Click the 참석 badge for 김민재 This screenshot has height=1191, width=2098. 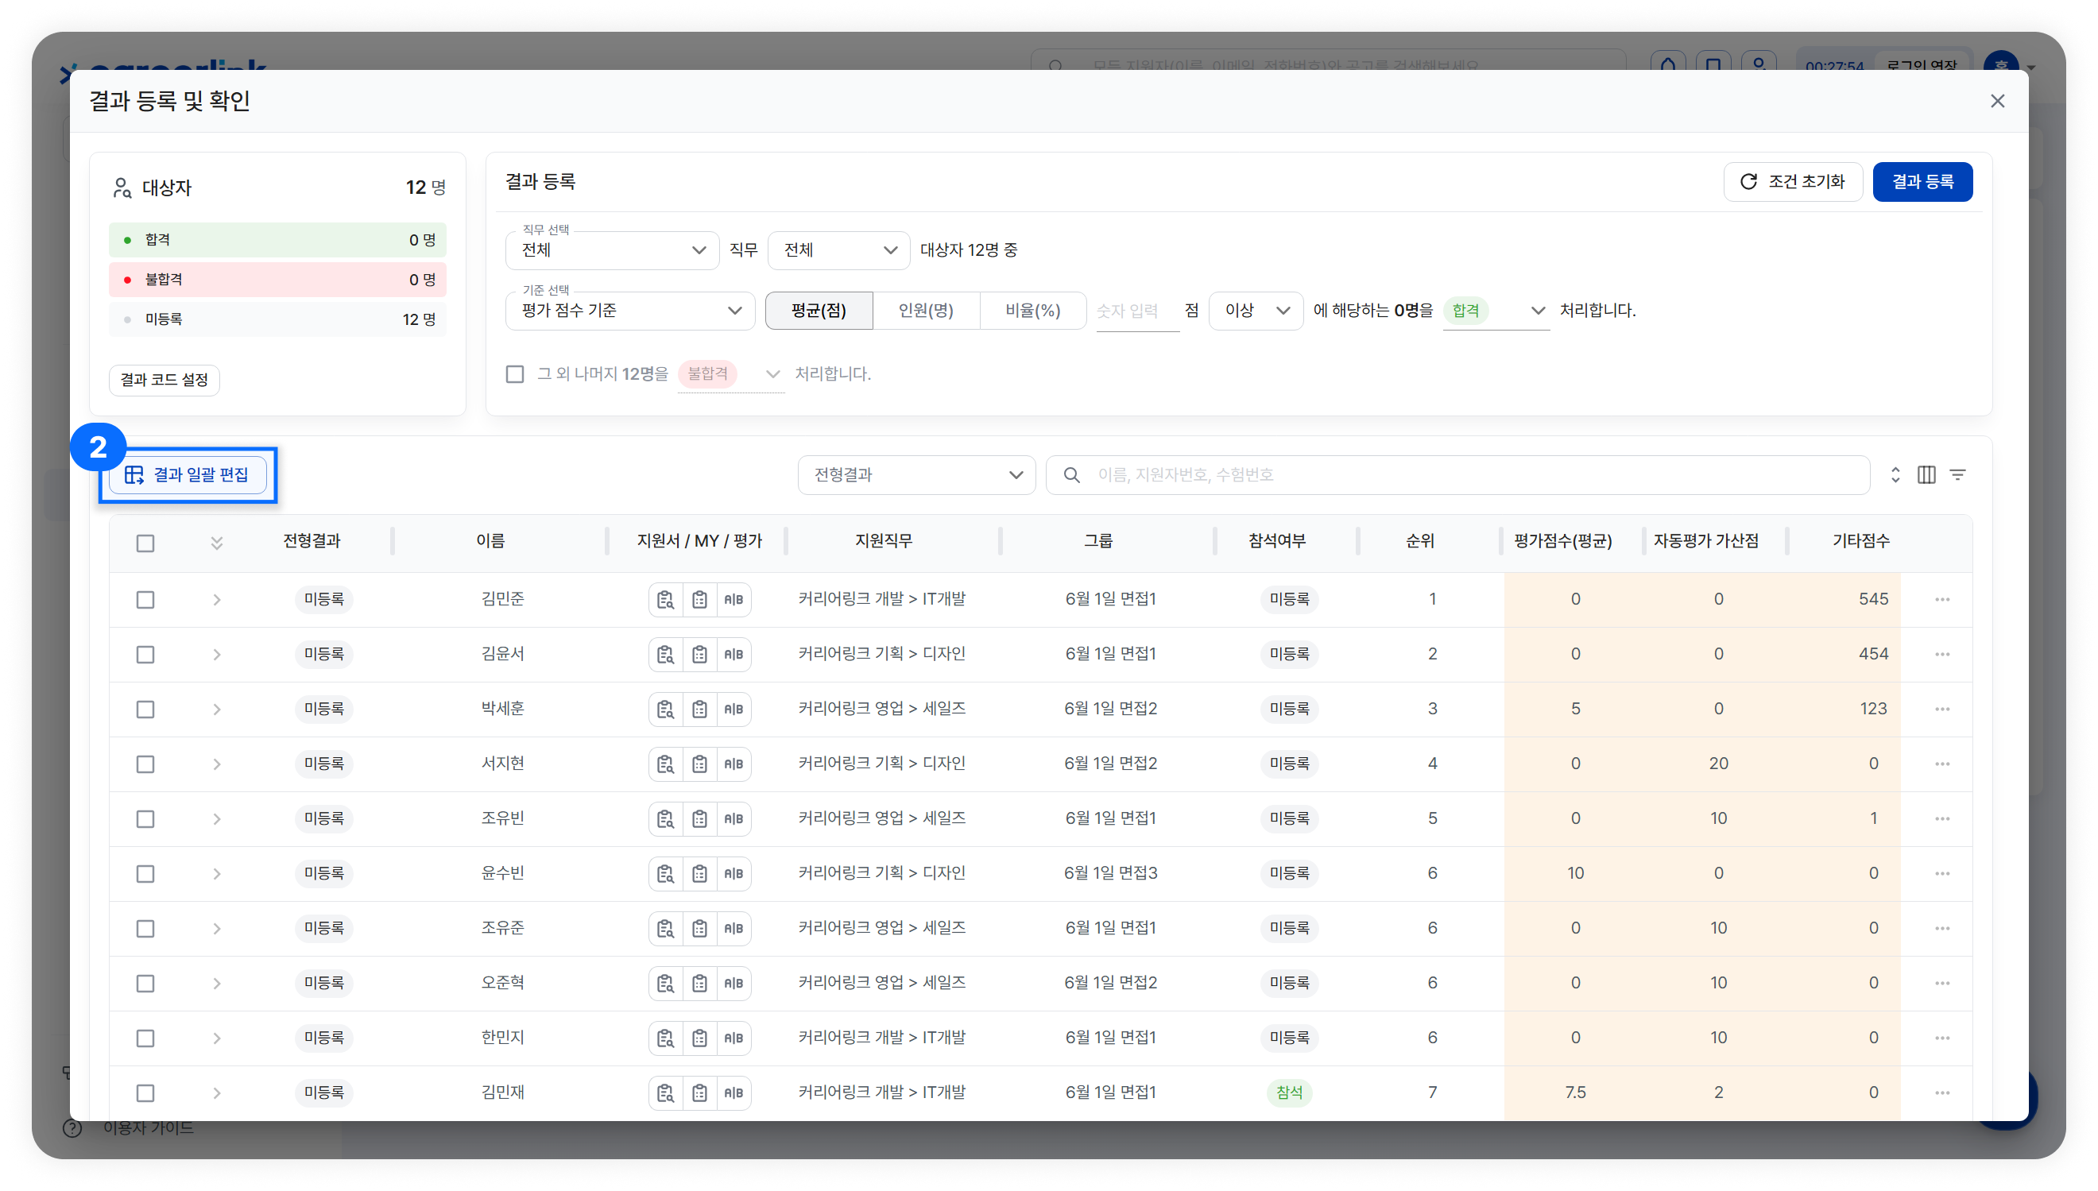click(x=1289, y=1092)
